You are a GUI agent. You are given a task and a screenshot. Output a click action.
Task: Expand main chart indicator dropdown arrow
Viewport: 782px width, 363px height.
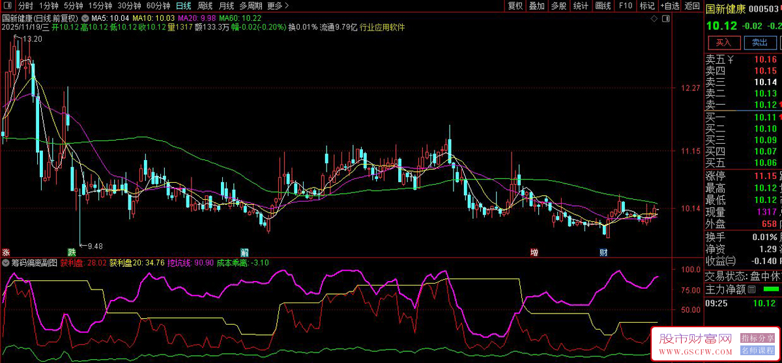click(x=85, y=18)
